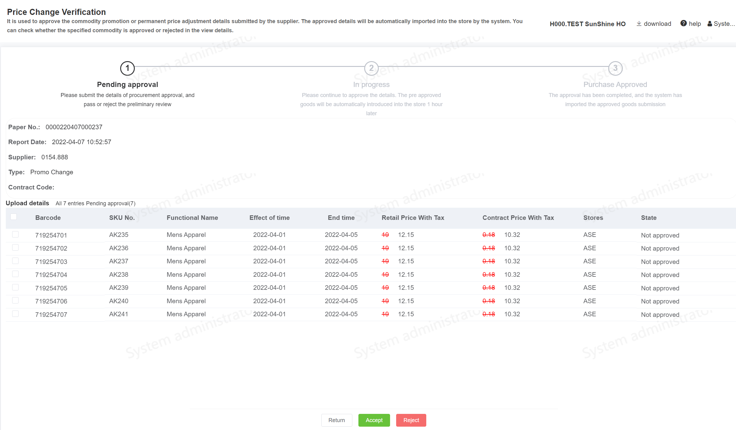This screenshot has height=430, width=736.
Task: Click the system user profile icon
Action: [x=710, y=24]
